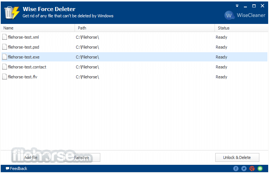Click the green email icon
Viewport: 270px width, 174px height.
pos(260,168)
